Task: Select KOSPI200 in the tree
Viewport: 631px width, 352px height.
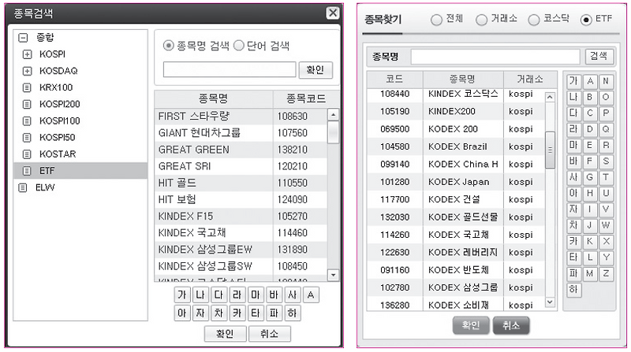Action: tap(60, 105)
